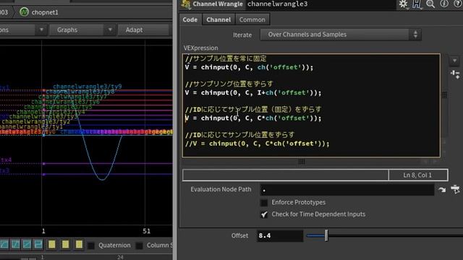Click the blue curve-shaped graph icon
Viewport: 463px width, 260px height.
click(4, 244)
